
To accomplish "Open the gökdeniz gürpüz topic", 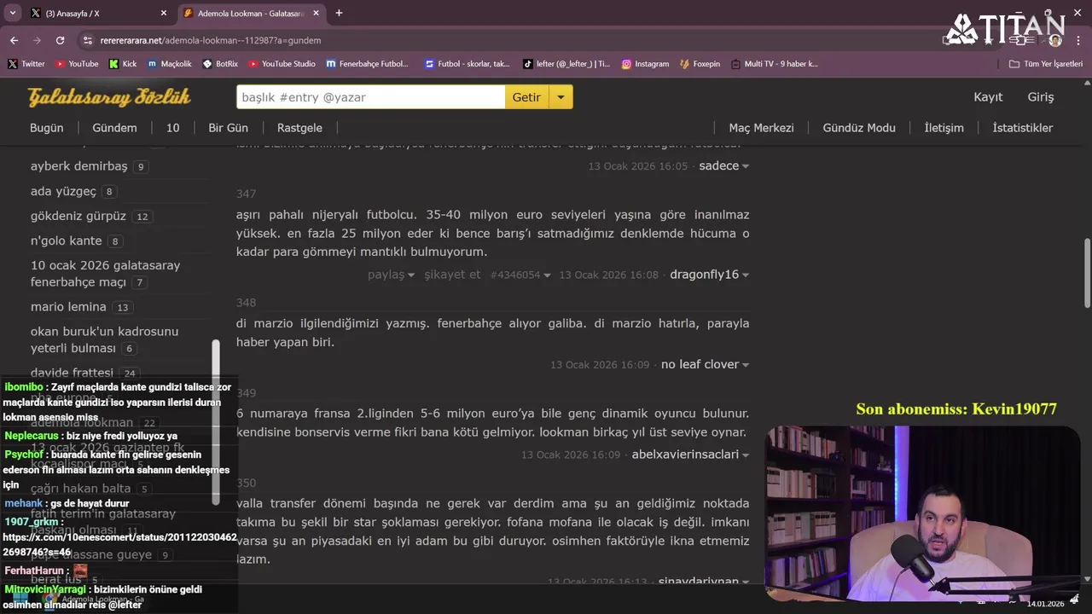I will pyautogui.click(x=78, y=216).
